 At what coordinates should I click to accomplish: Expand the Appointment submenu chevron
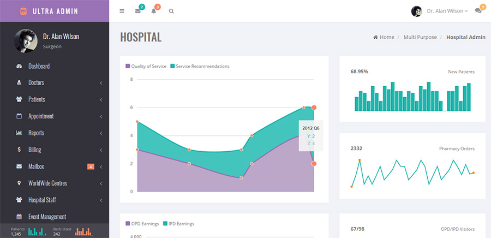pos(101,116)
